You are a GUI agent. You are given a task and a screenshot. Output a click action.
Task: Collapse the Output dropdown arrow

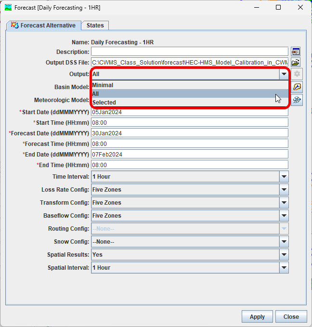(284, 74)
